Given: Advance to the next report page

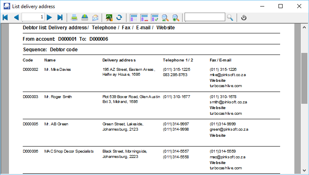Looking at the screenshot, I should (x=49, y=17).
